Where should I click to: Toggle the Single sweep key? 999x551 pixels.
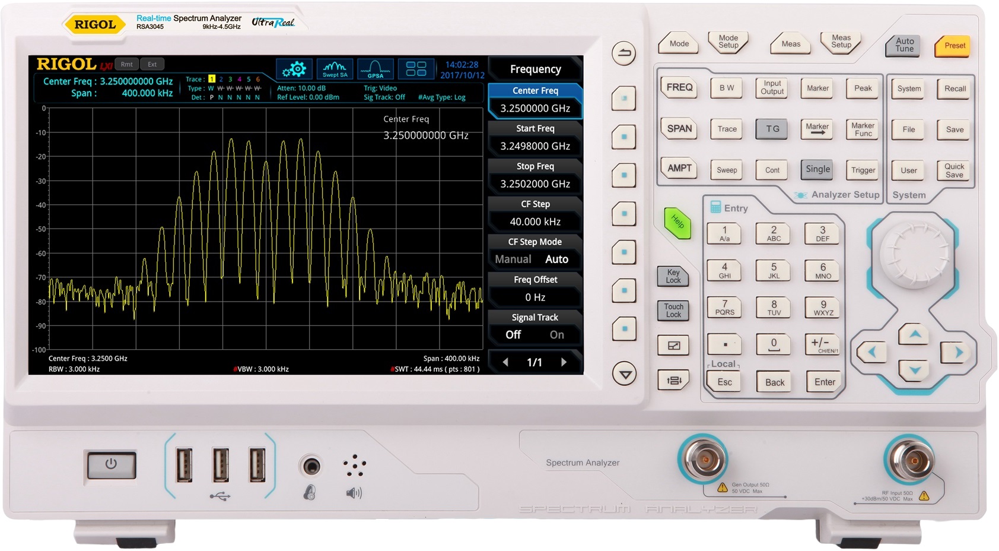tap(817, 169)
